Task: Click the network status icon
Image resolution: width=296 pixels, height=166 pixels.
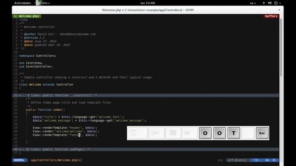Action: click(264, 3)
